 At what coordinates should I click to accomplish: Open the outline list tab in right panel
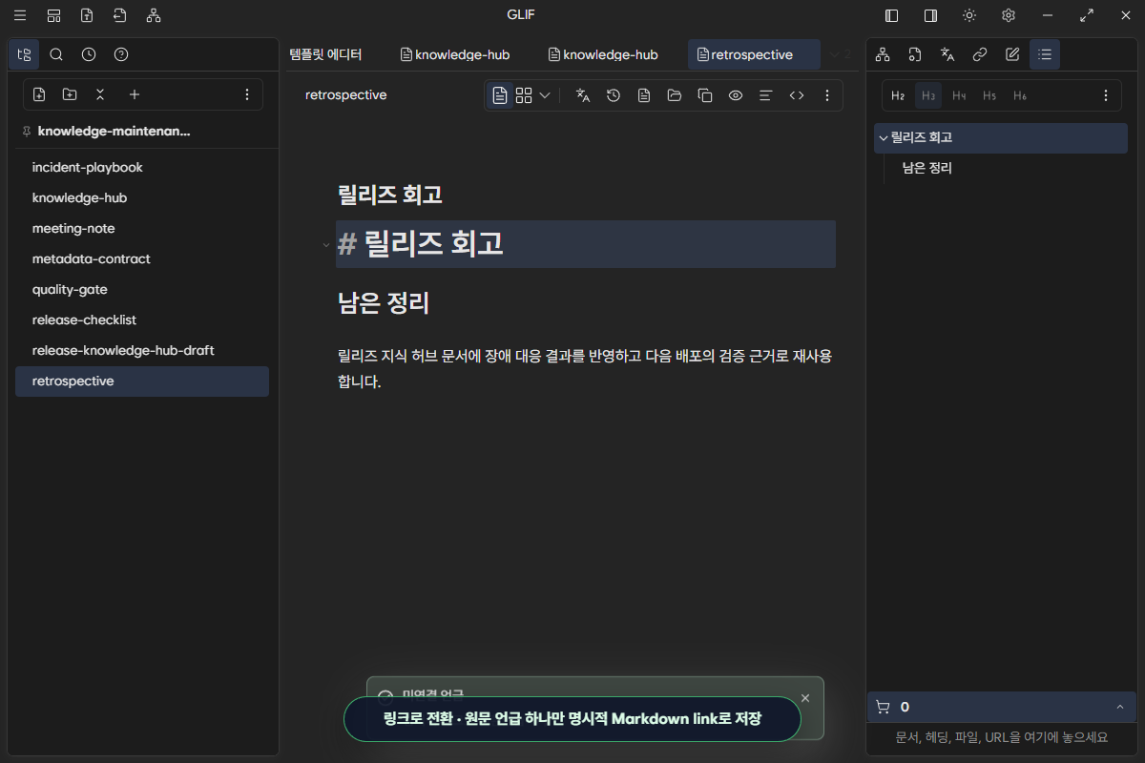[x=1045, y=54]
